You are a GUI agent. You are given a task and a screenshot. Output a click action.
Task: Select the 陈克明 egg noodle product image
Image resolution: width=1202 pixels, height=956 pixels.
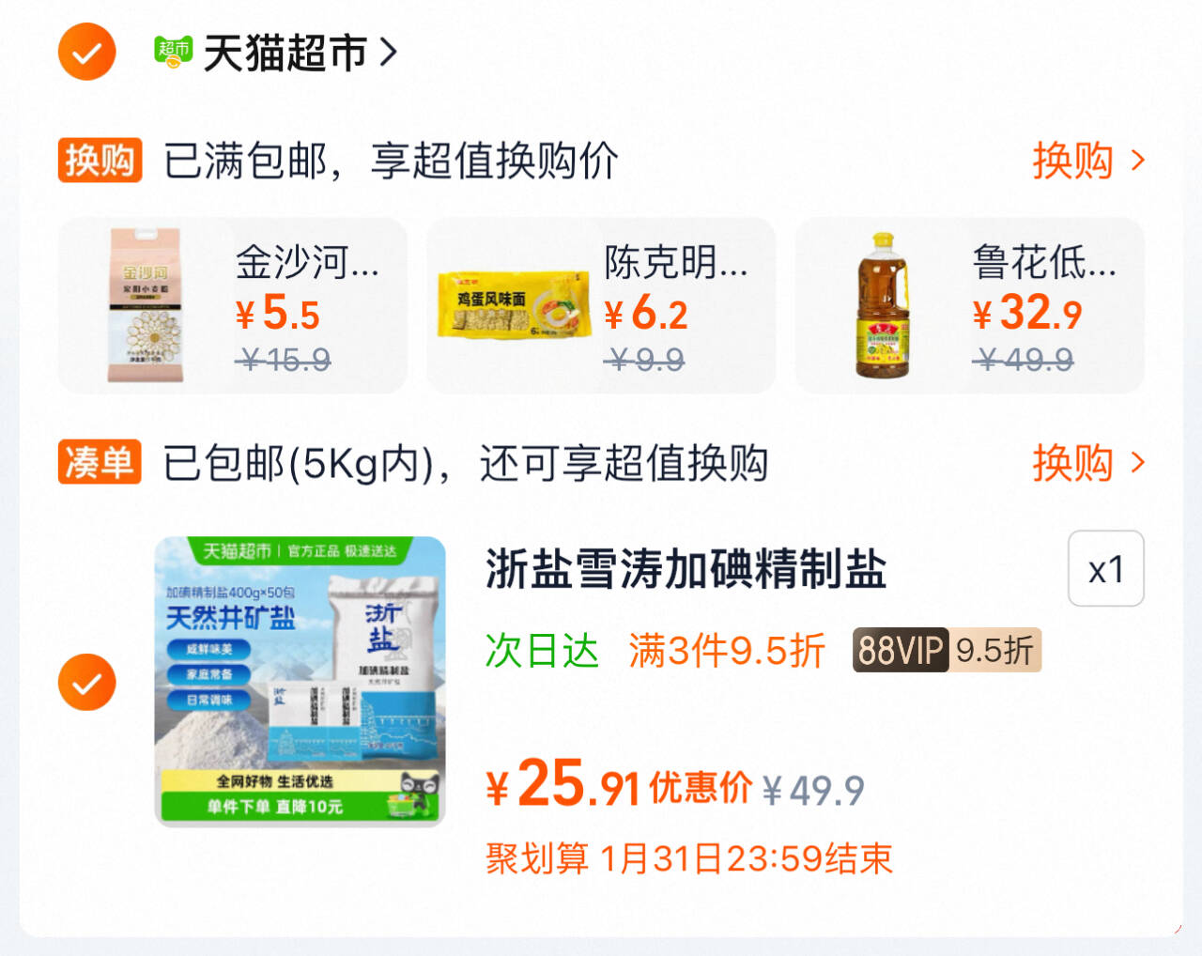click(x=514, y=304)
